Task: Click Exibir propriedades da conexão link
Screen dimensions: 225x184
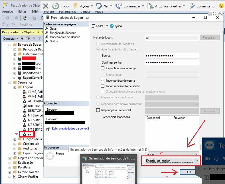Action: coord(70,128)
